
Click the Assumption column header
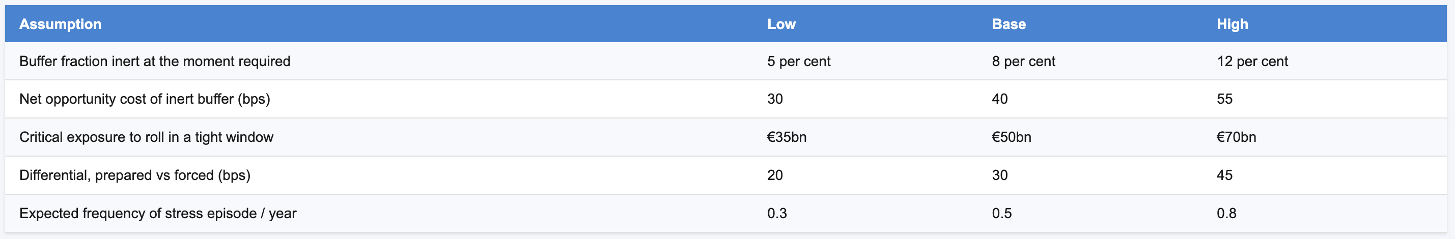click(x=61, y=24)
